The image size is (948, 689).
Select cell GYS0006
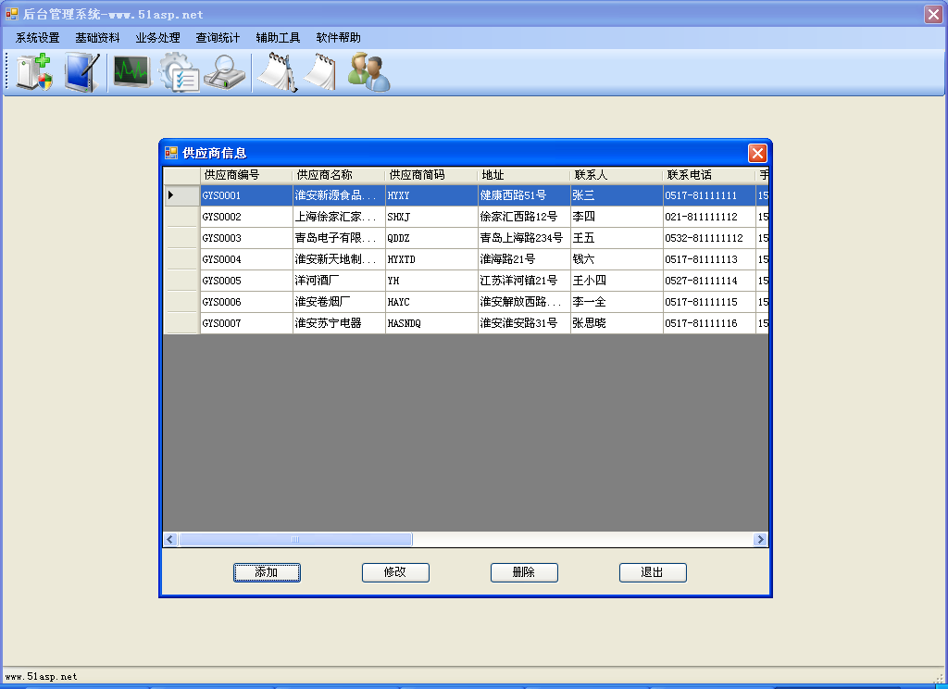coord(246,301)
